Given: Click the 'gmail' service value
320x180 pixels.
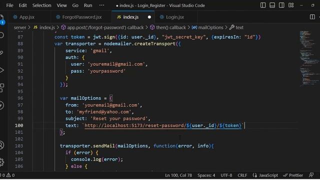Looking at the screenshot, I should click(100, 50).
